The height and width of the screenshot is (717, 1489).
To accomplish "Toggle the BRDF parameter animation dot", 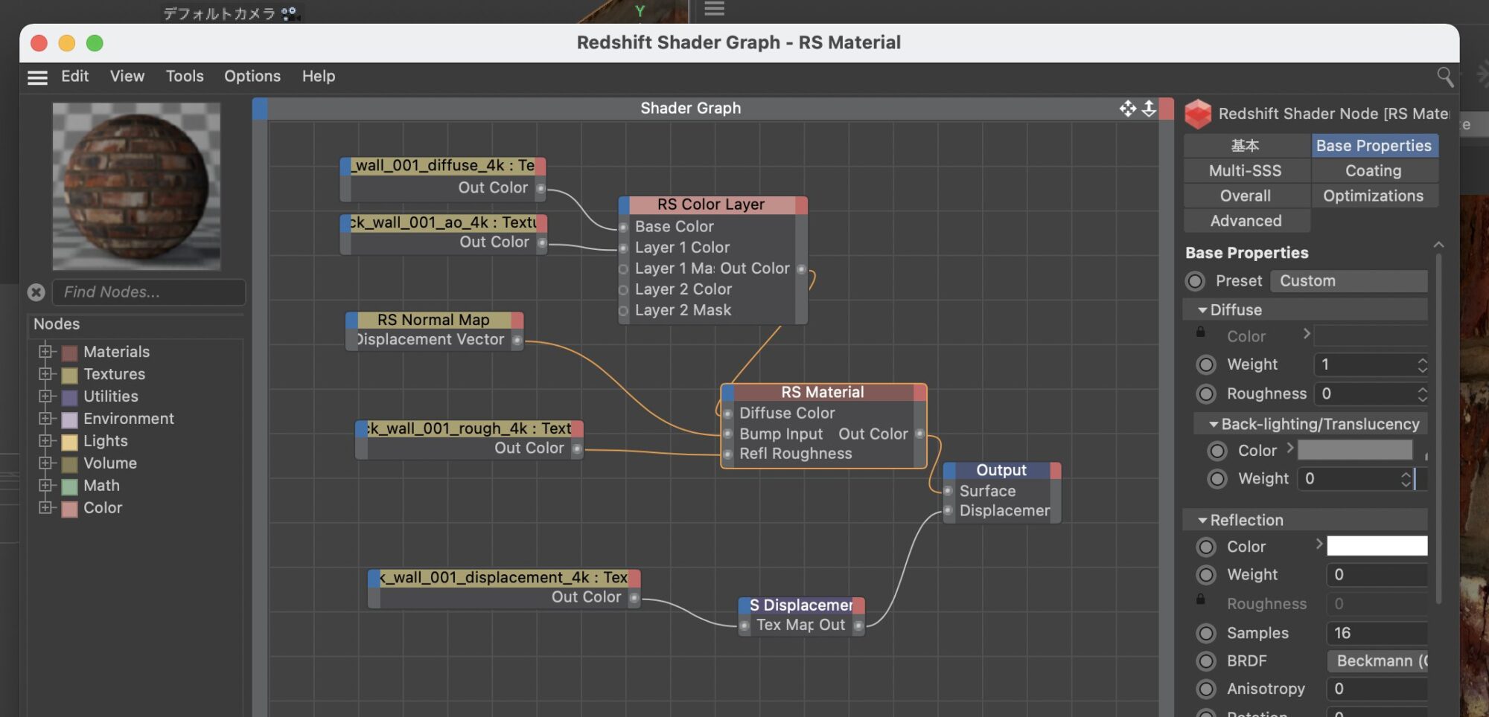I will click(x=1205, y=661).
